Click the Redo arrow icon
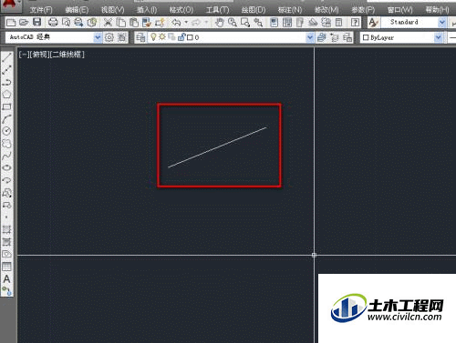456x343 pixels. (x=196, y=22)
